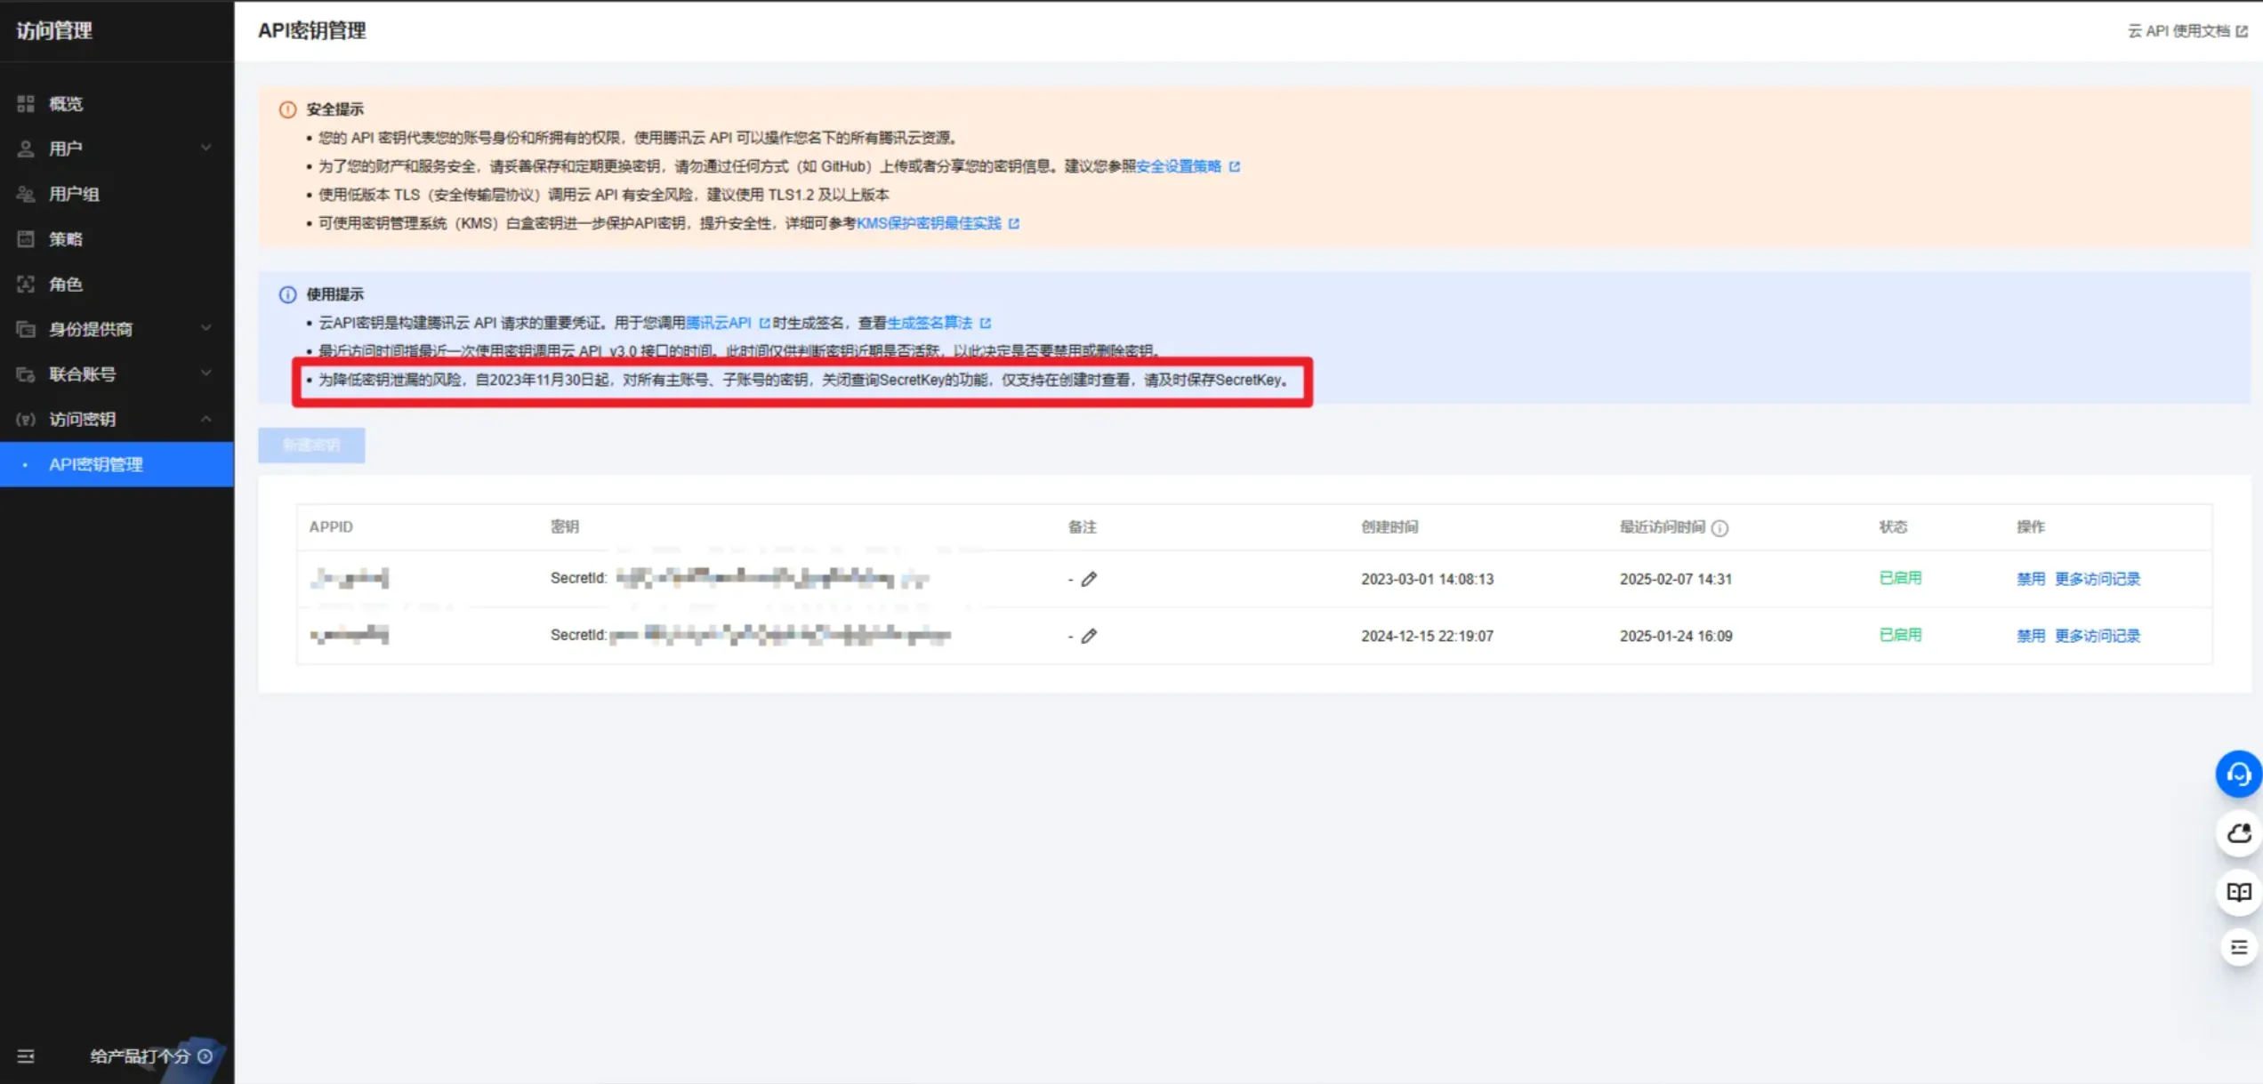Click the info icon beside 最近访问时间
Image resolution: width=2263 pixels, height=1084 pixels.
tap(1719, 528)
